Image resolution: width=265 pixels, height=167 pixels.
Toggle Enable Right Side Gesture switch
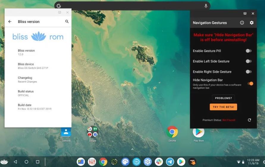(249, 72)
